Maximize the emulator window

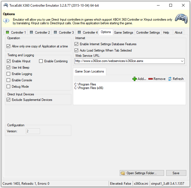tap(171, 5)
